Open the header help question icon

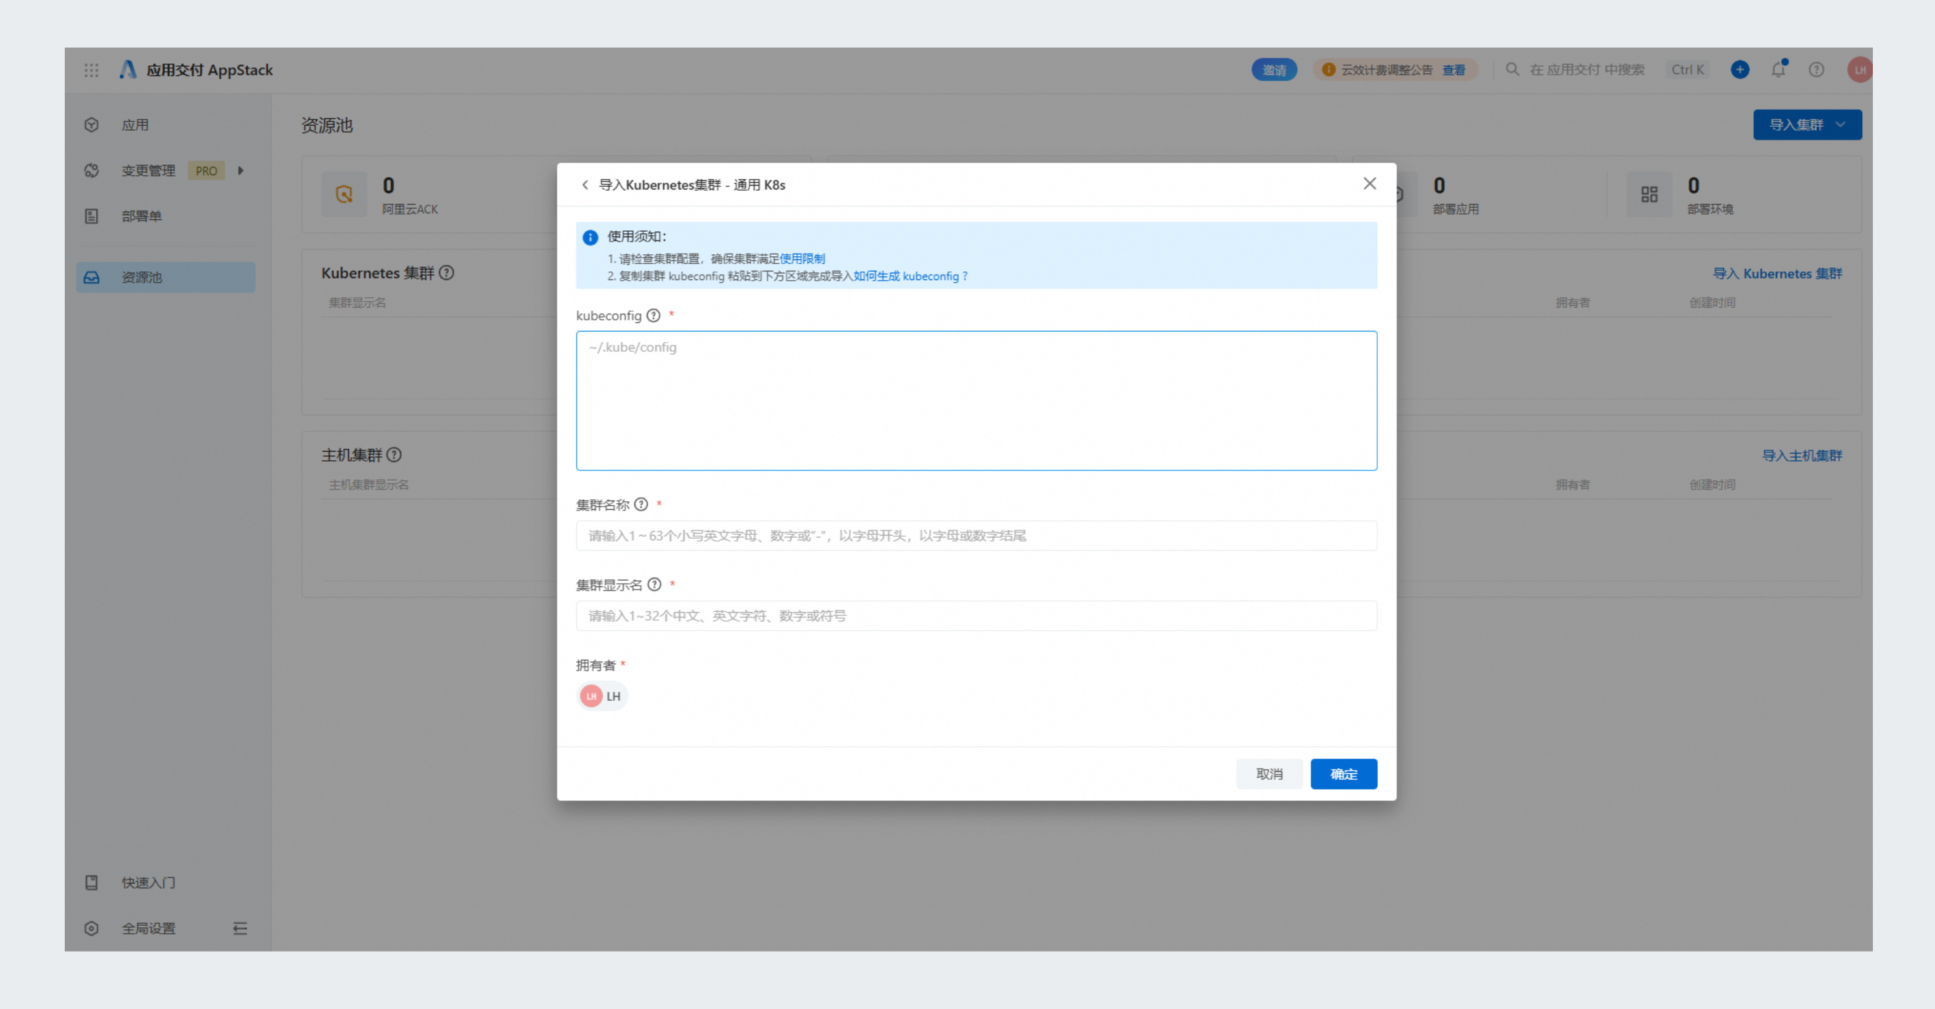tap(1816, 70)
